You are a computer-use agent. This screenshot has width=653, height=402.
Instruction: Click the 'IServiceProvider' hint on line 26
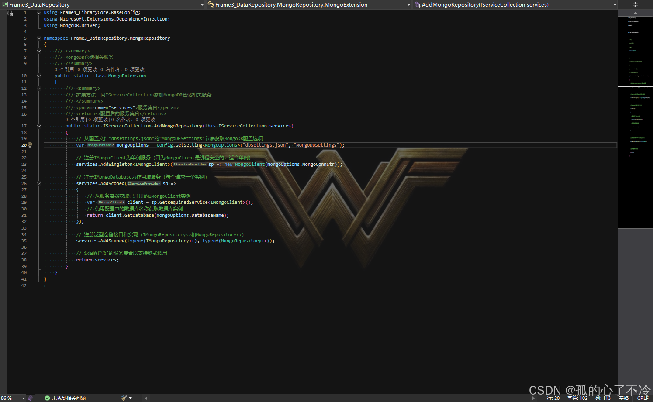144,184
